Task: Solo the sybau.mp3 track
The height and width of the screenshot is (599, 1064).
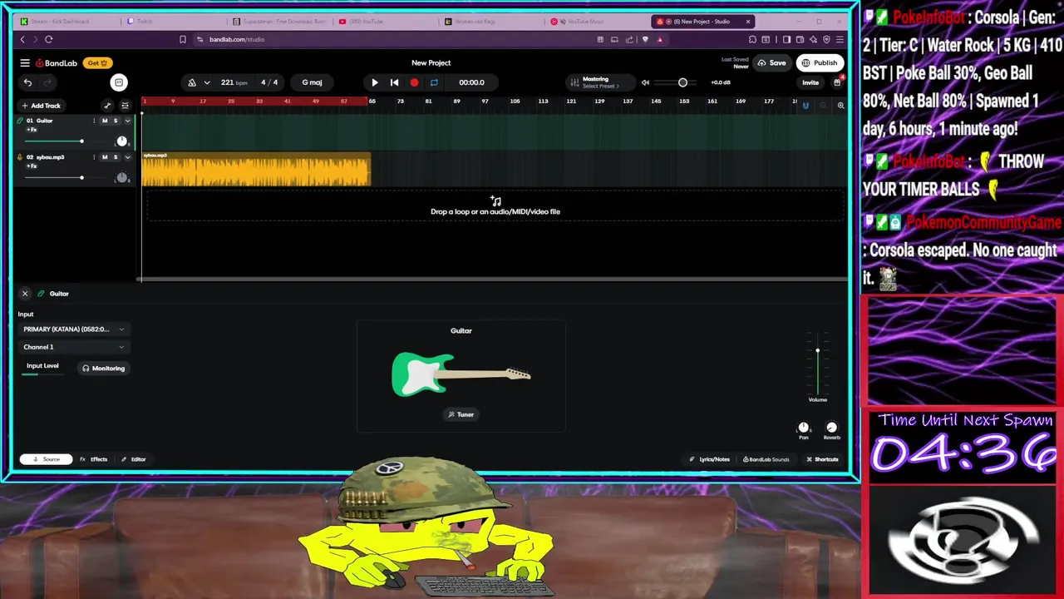Action: pyautogui.click(x=116, y=157)
